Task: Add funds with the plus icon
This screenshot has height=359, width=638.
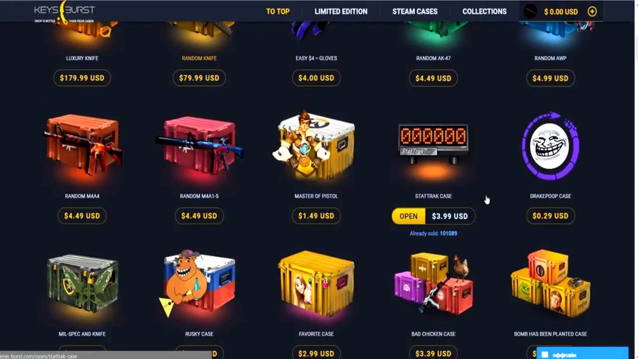Action: click(x=592, y=11)
